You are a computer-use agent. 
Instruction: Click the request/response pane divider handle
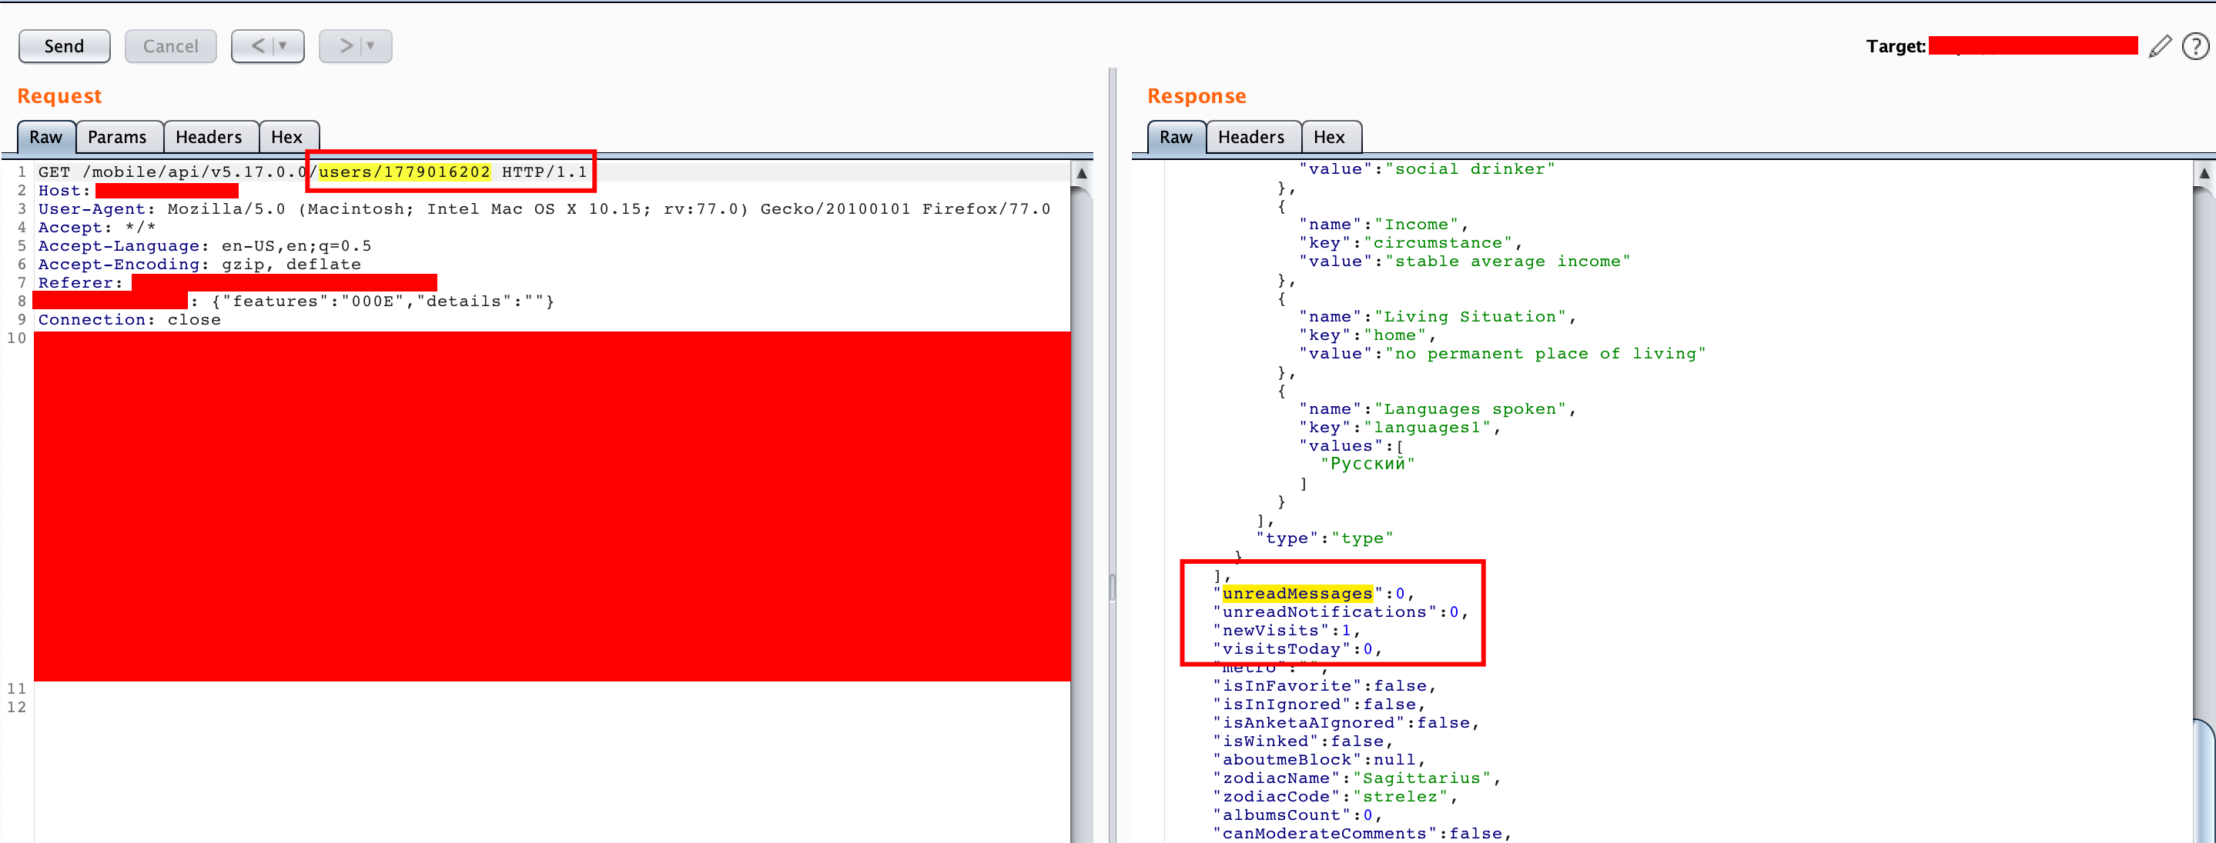click(1113, 588)
